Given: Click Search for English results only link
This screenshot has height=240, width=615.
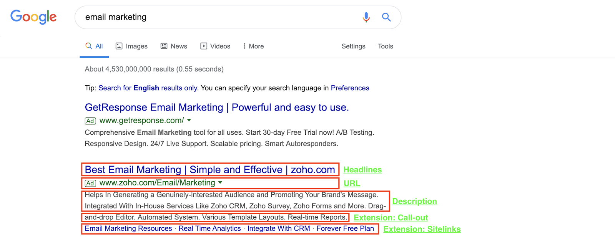Looking at the screenshot, I should click(148, 88).
